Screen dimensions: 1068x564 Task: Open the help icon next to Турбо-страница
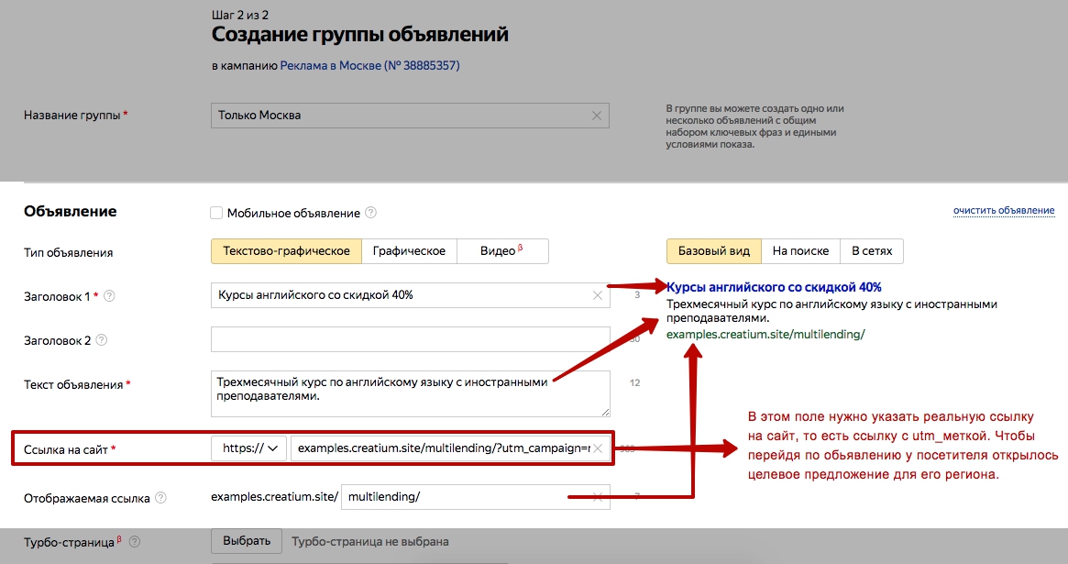click(135, 542)
